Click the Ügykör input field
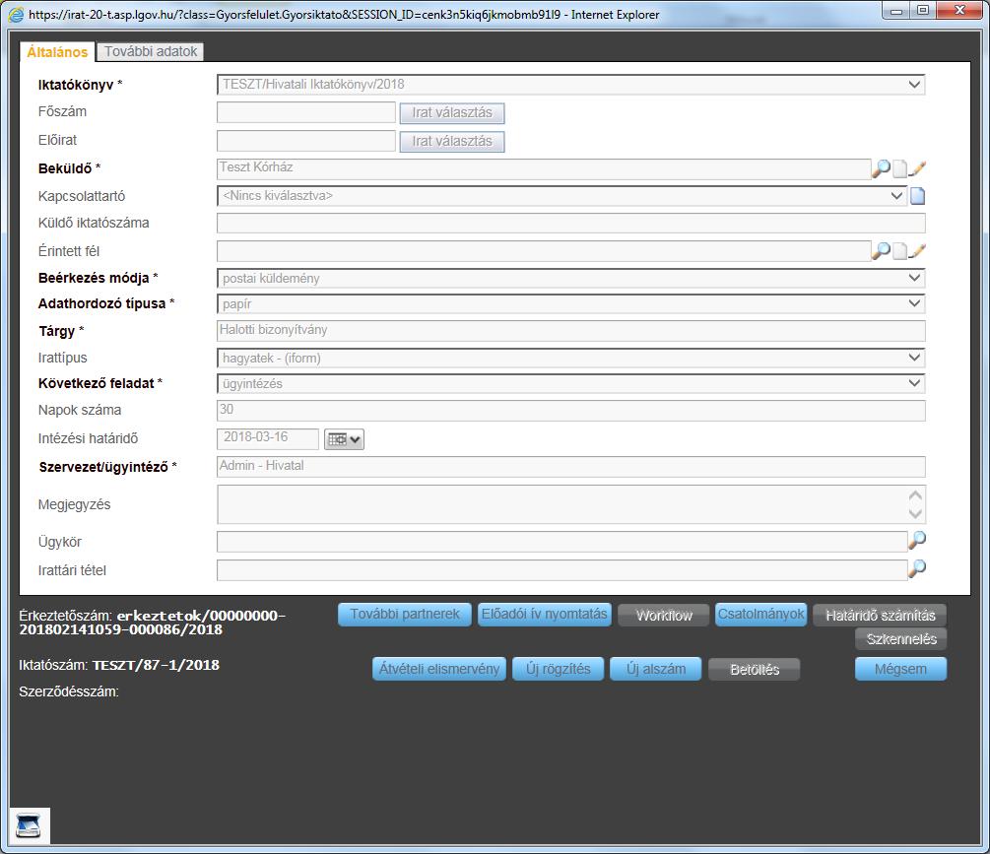The height and width of the screenshot is (854, 990). [561, 542]
